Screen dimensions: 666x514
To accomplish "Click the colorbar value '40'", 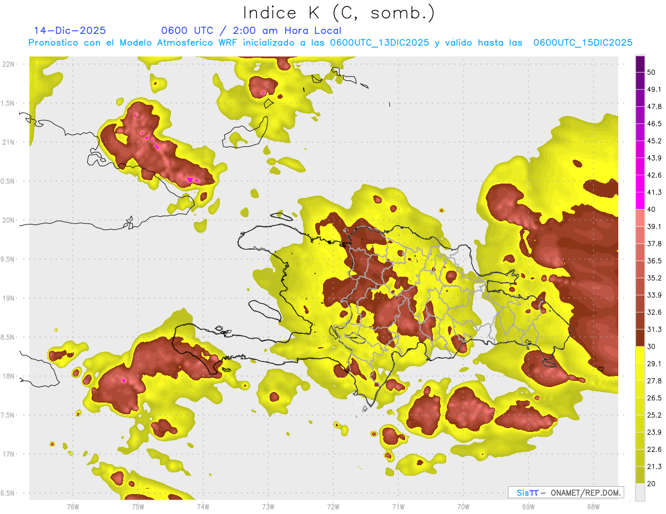I will click(652, 209).
